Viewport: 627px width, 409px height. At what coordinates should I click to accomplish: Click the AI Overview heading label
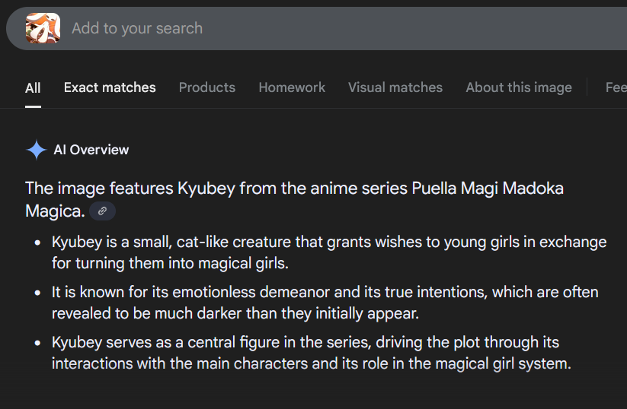click(91, 150)
